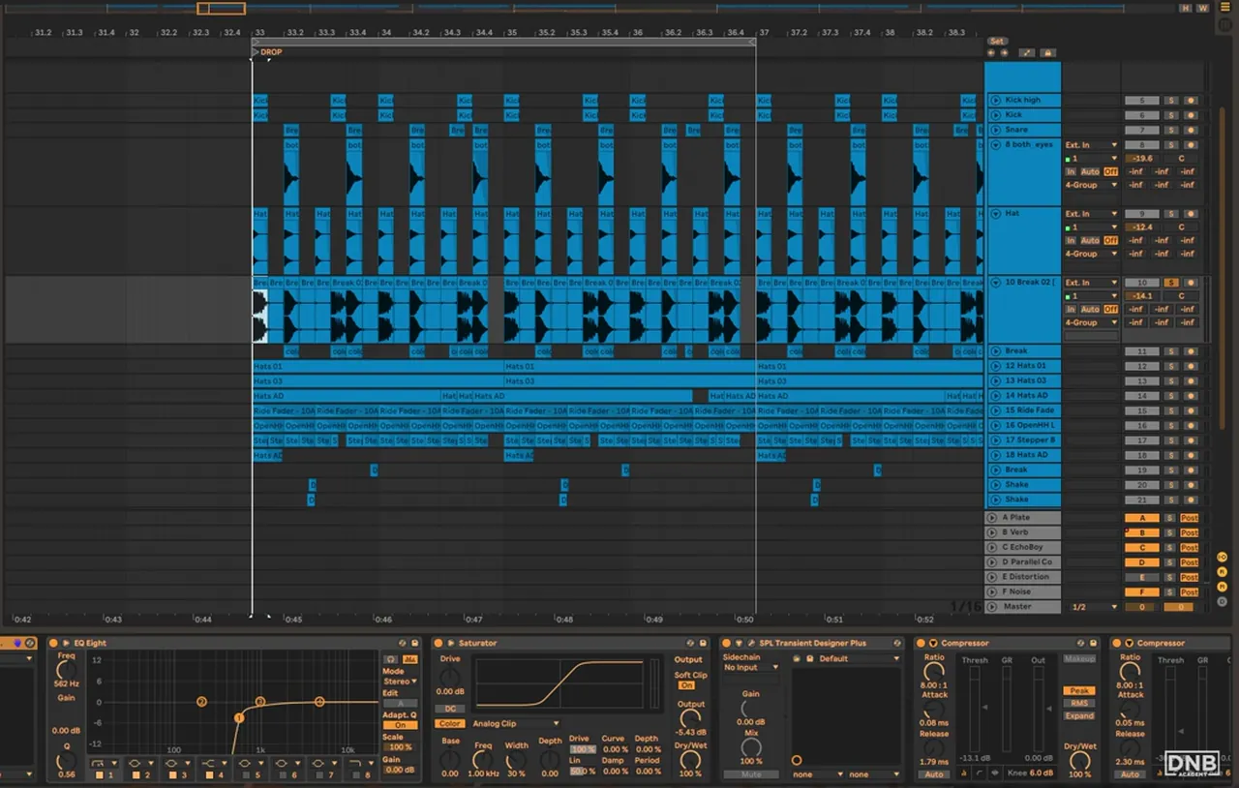The width and height of the screenshot is (1239, 788).
Task: Turn off Saturator Soft Clip
Action: point(686,685)
